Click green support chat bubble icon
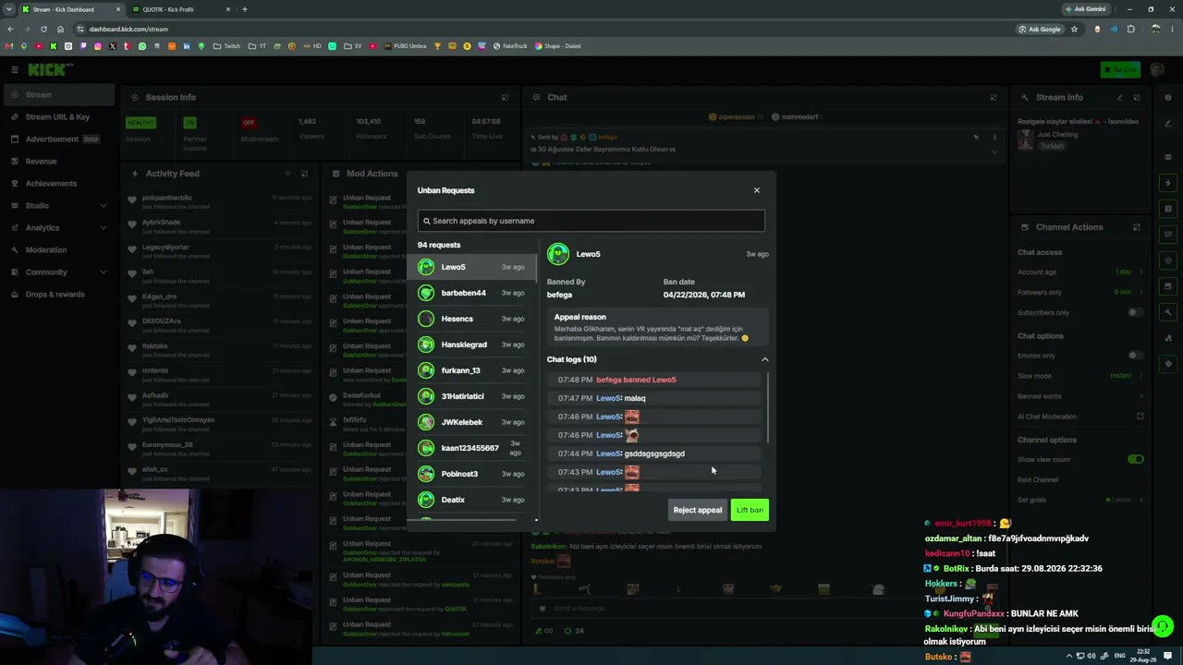This screenshot has width=1183, height=665. [x=1163, y=626]
